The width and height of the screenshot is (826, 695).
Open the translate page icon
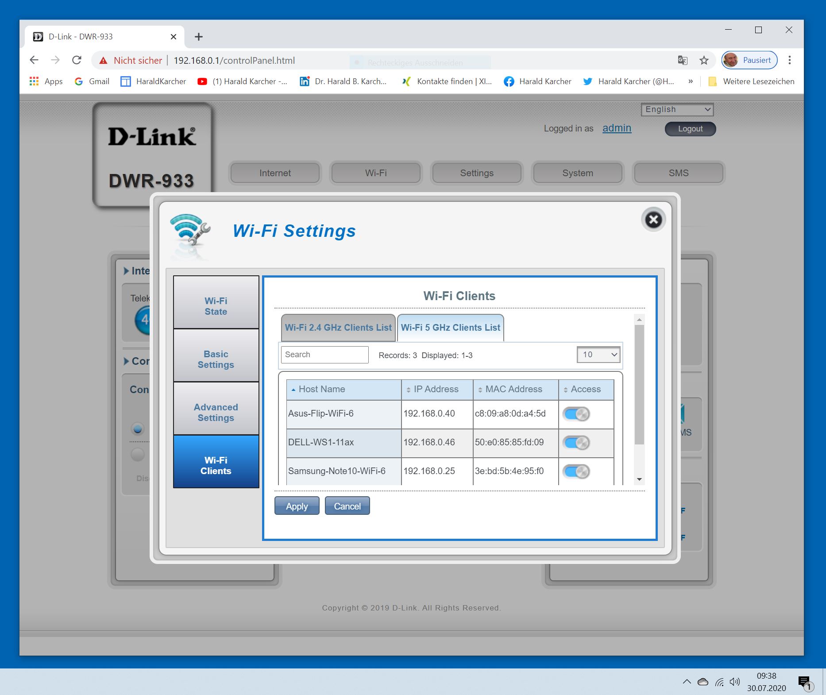[x=683, y=60]
